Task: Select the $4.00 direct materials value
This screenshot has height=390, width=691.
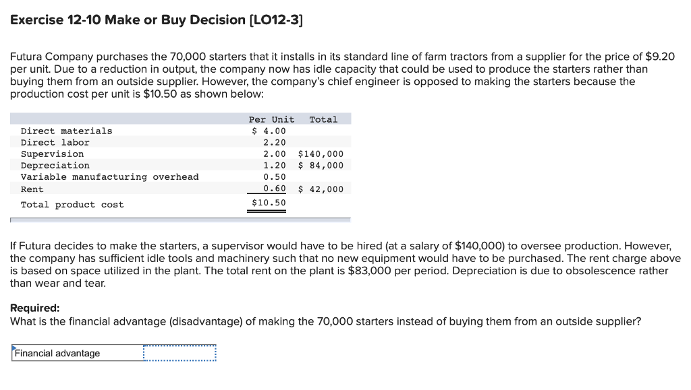Action: click(x=270, y=131)
